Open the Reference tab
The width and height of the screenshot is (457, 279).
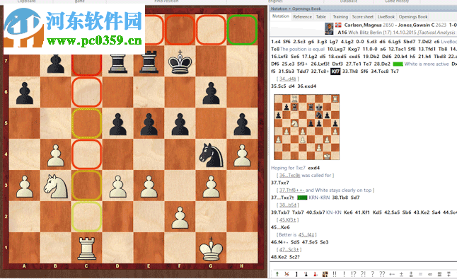[x=303, y=16]
